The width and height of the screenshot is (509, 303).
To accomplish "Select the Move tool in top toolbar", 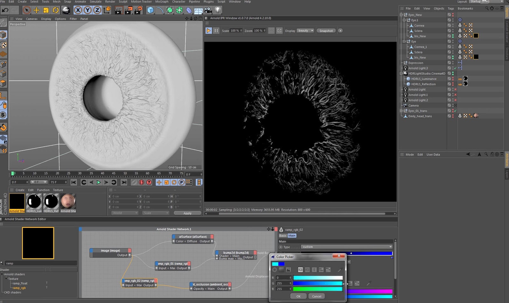I will pyautogui.click(x=36, y=10).
